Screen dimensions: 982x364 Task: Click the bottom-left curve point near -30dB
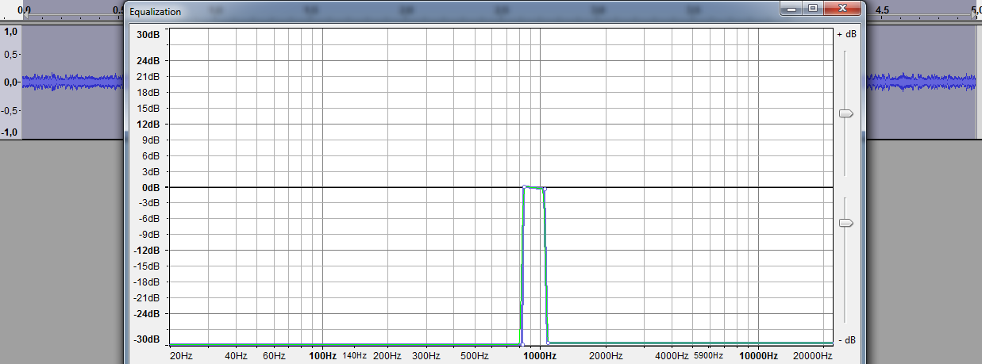coord(521,343)
